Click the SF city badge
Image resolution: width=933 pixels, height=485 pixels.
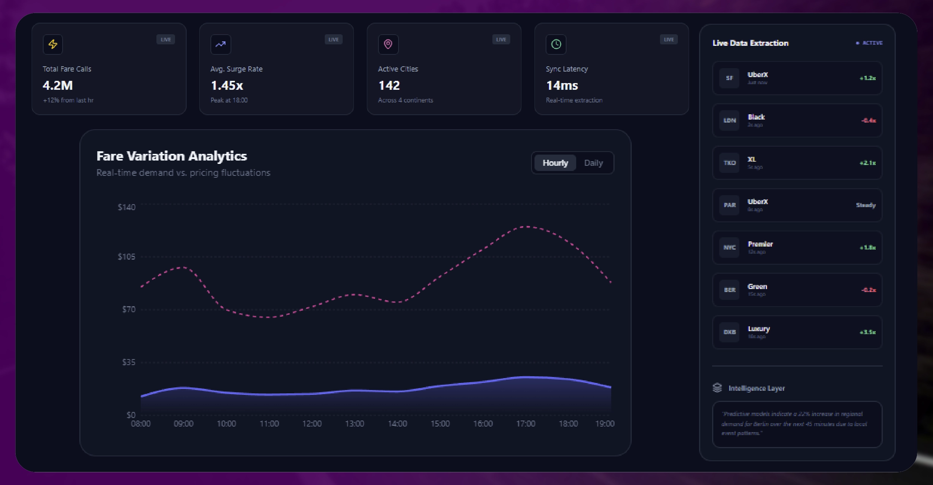coord(729,78)
